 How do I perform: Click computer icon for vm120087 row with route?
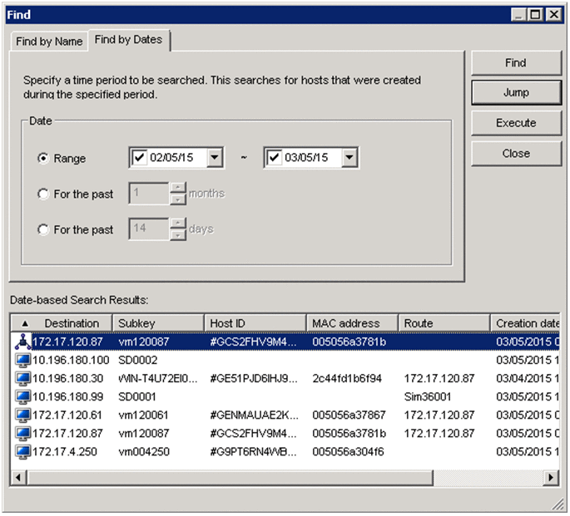point(23,433)
